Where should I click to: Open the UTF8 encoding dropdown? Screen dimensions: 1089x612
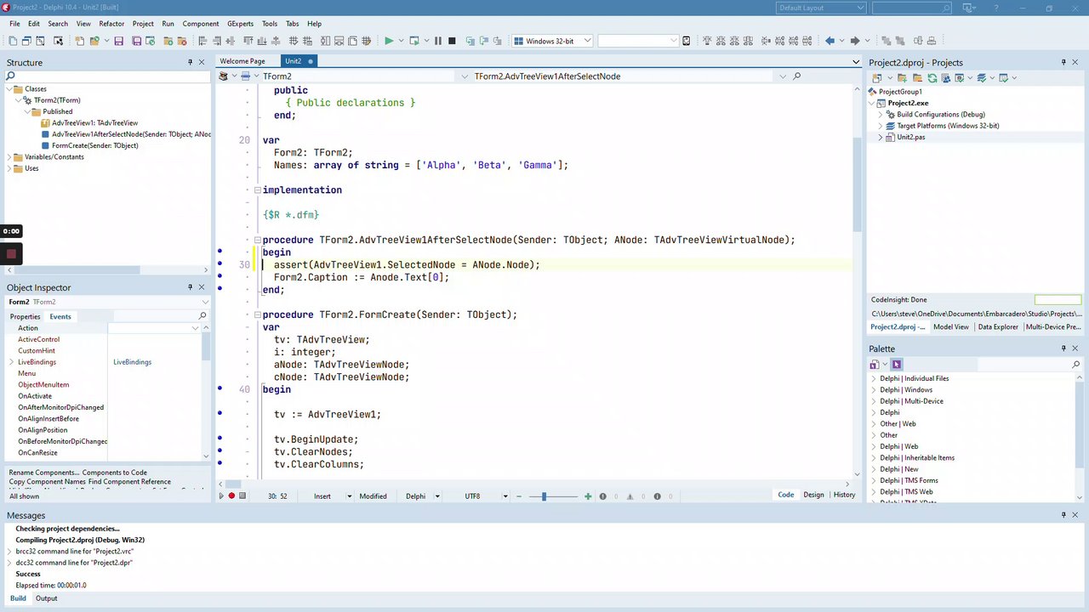pos(505,496)
